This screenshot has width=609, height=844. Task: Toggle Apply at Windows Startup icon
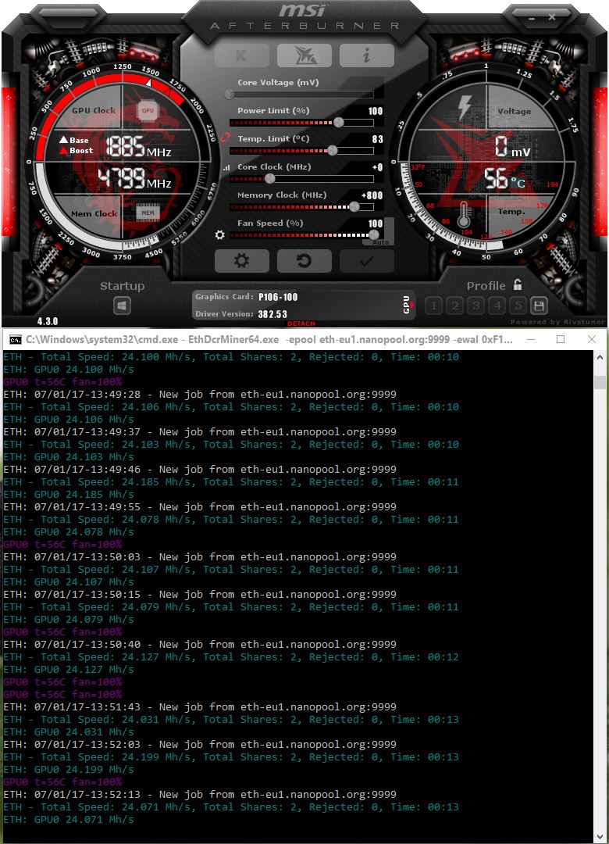[122, 306]
